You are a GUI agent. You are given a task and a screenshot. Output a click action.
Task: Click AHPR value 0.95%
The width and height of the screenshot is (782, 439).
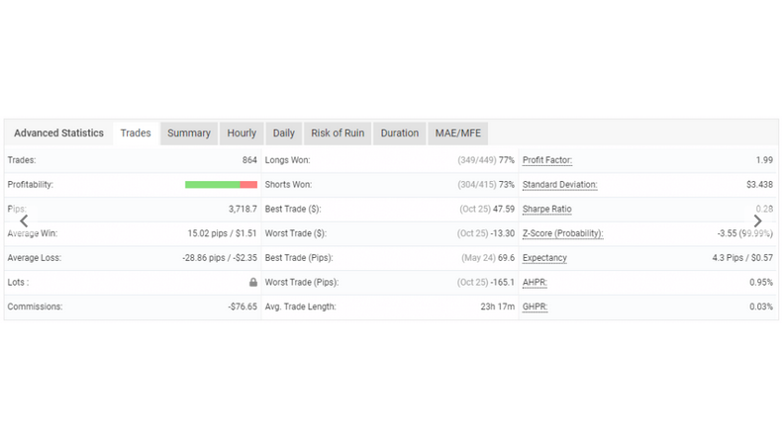pyautogui.click(x=761, y=282)
